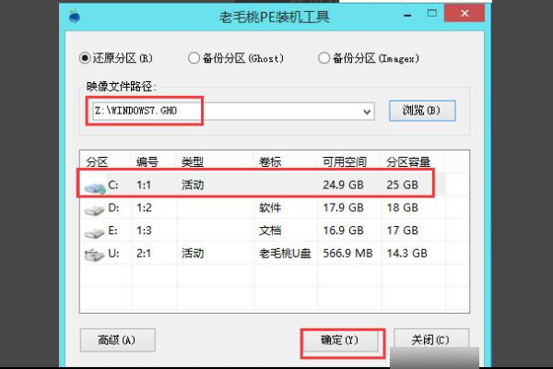Viewport: 553px width, 369px height.
Task: Click the 14.3 GB capacity value
Action: point(406,253)
